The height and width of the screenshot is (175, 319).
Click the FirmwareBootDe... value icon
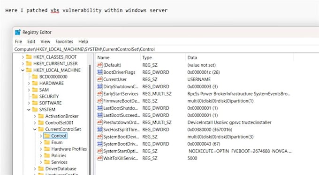(99, 101)
